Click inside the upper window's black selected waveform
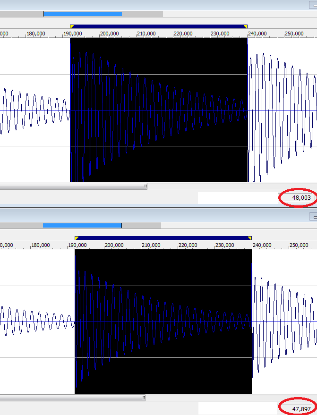 pyautogui.click(x=159, y=110)
